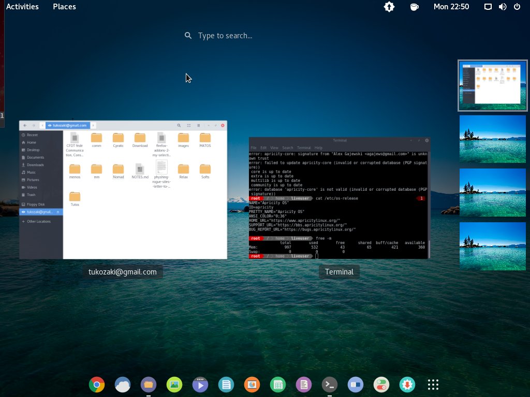Screen dimensions: 530x397
Task: Open the Google Chrome launcher in the dock
Action: [x=97, y=385]
